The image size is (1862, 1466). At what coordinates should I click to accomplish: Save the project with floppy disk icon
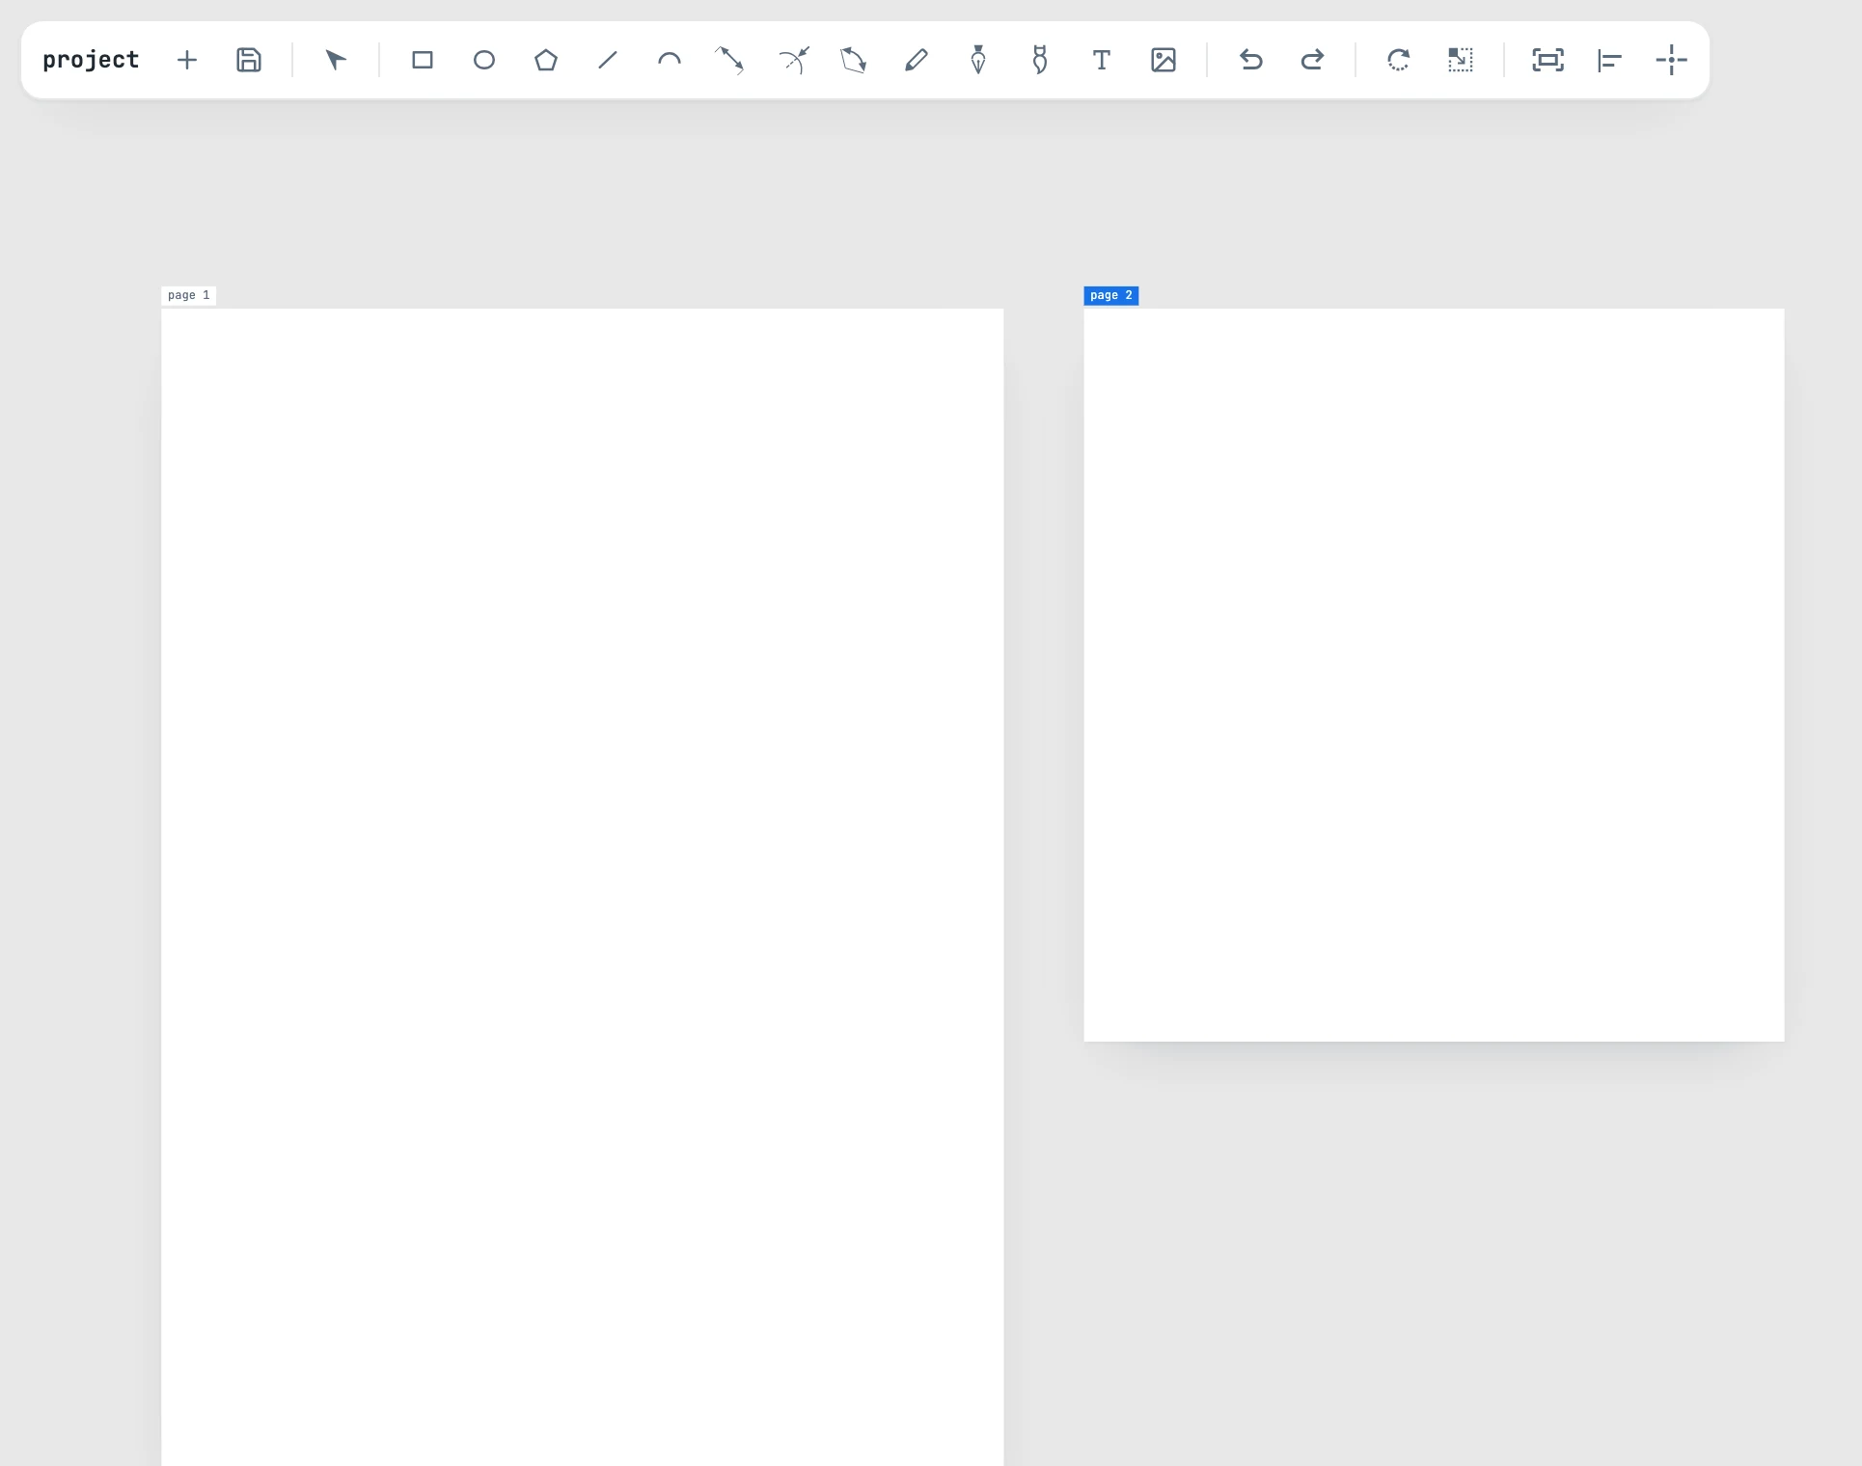(249, 60)
